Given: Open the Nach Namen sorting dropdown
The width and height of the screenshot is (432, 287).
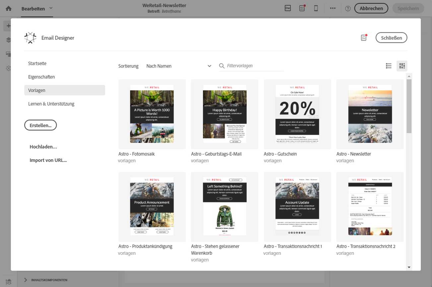Looking at the screenshot, I should (x=179, y=66).
